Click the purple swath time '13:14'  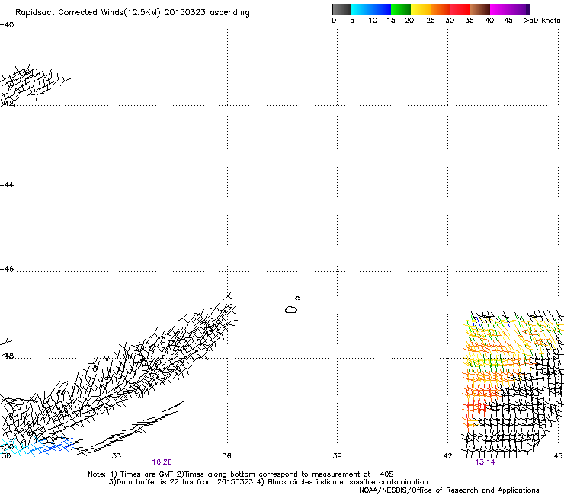pos(485,462)
